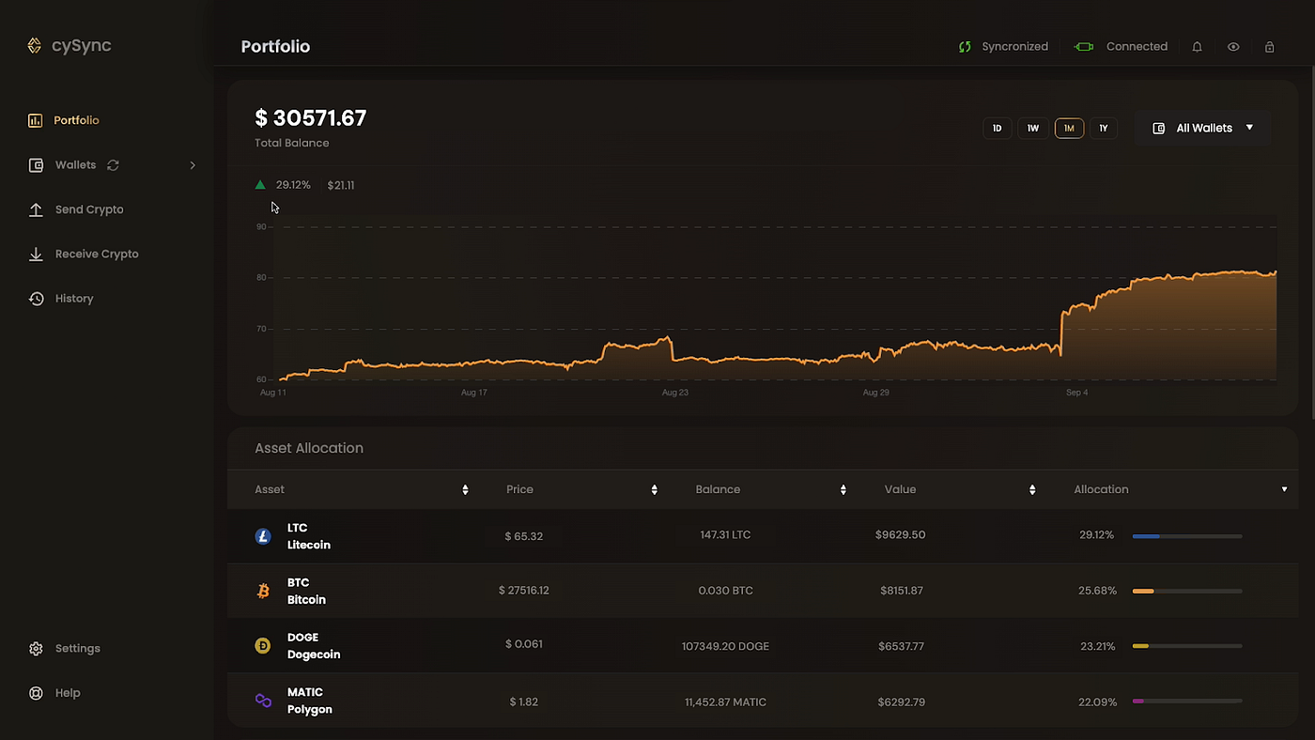
Task: Toggle balance visibility with the eye icon
Action: (x=1233, y=47)
